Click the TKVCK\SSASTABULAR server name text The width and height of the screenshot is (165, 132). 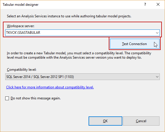pyautogui.click(x=23, y=33)
